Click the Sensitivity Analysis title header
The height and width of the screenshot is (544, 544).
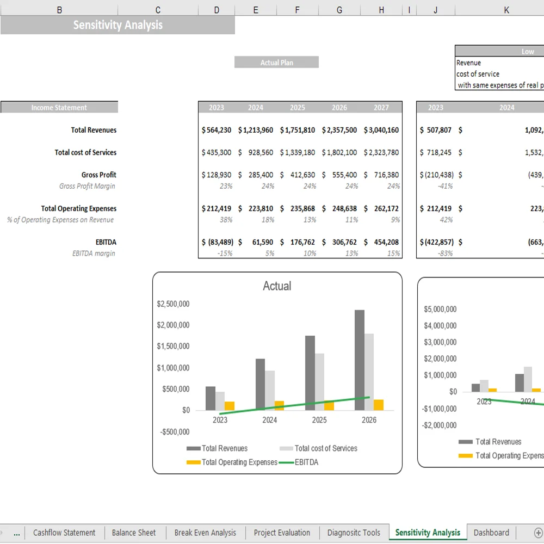coord(118,25)
